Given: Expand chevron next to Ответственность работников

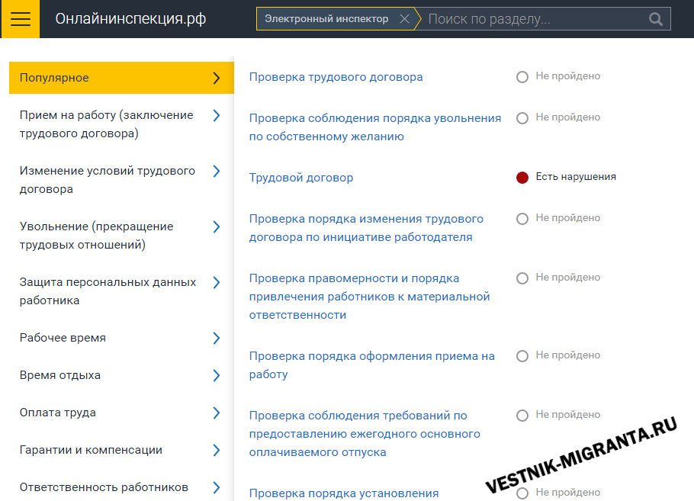Looking at the screenshot, I should click(217, 488).
